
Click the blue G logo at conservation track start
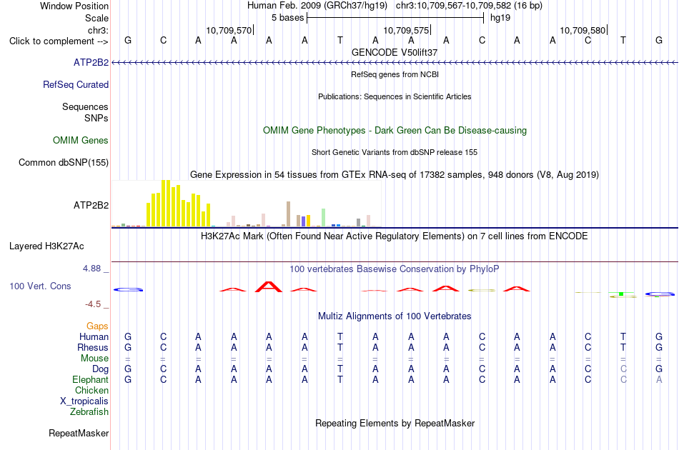[128, 289]
